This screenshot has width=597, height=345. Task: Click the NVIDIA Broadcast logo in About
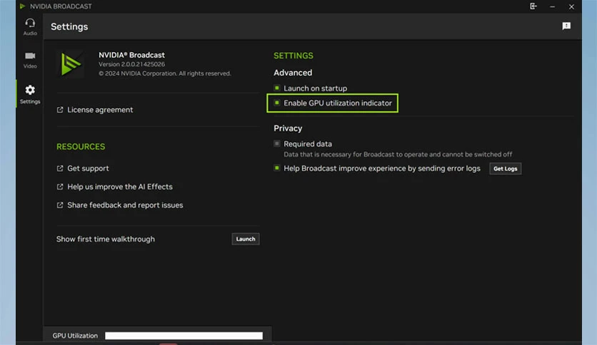click(x=71, y=64)
